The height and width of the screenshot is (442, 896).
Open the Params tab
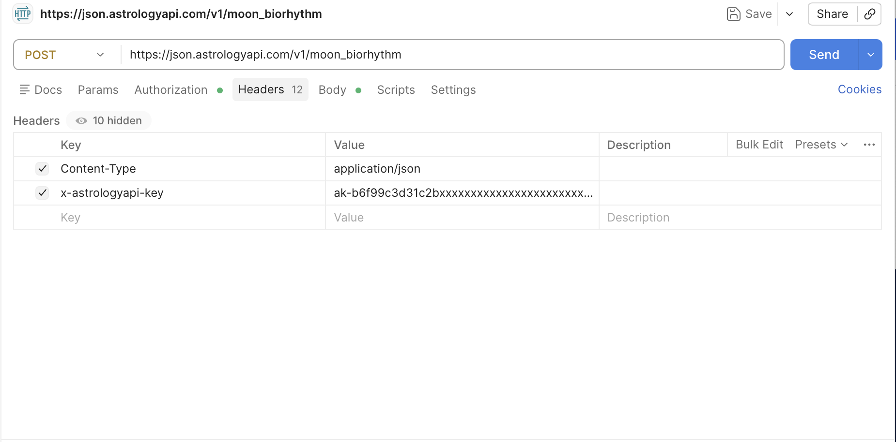tap(98, 90)
